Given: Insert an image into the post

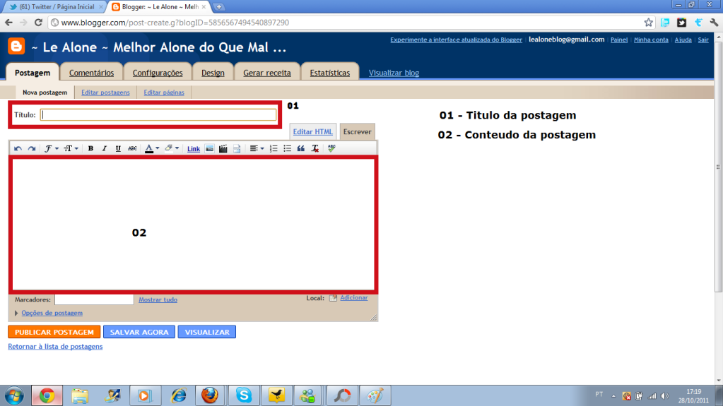Looking at the screenshot, I should [210, 149].
